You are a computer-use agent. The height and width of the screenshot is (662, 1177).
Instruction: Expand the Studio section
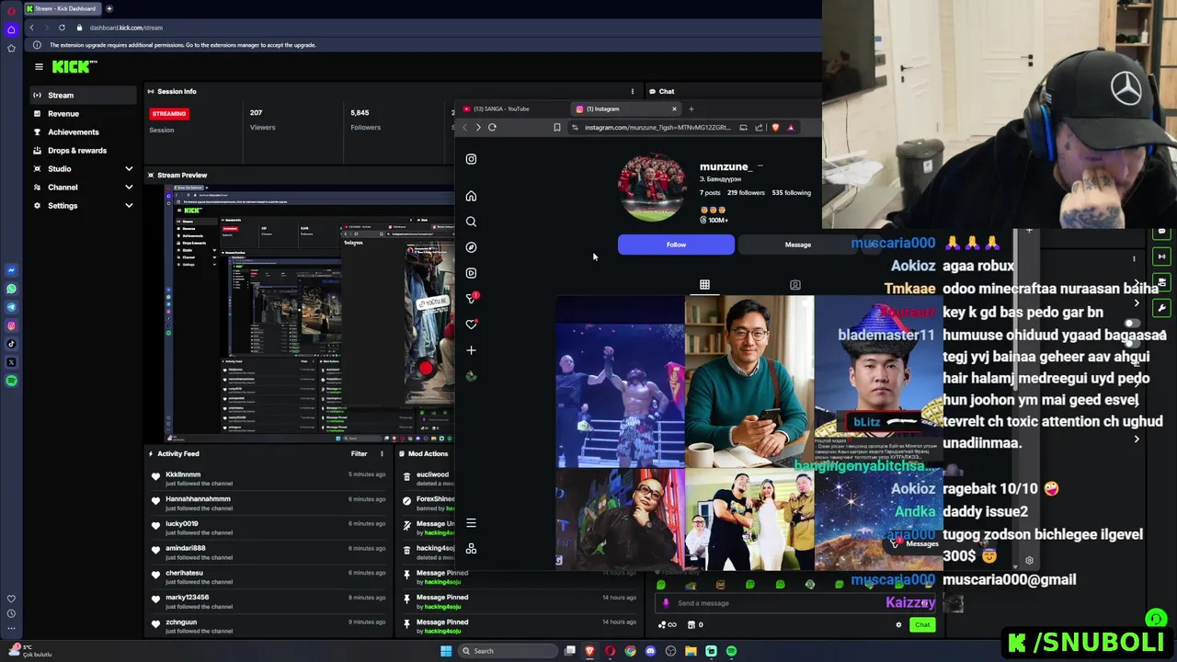tap(82, 168)
